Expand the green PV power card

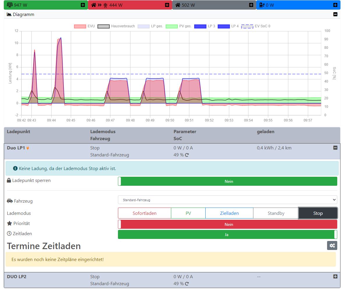[83, 5]
